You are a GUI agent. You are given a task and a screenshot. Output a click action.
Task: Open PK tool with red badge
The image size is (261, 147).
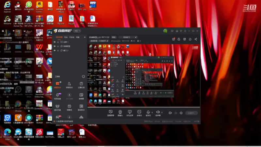[58, 117]
